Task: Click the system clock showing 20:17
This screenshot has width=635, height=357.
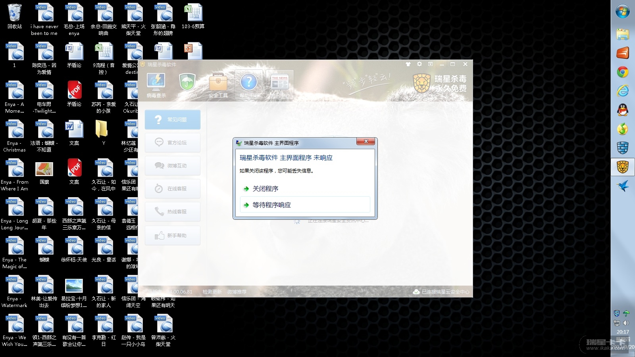Action: (x=623, y=332)
